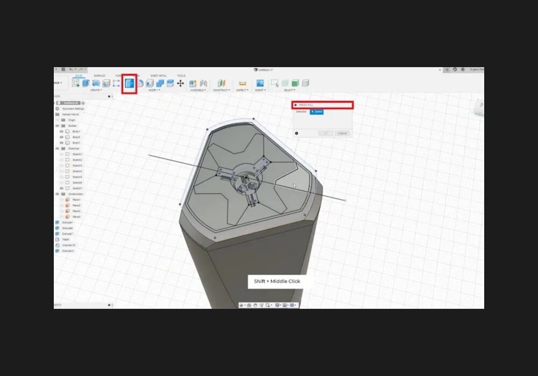Select Fillet feature in the list
Image resolution: width=538 pixels, height=376 pixels.
coord(66,240)
